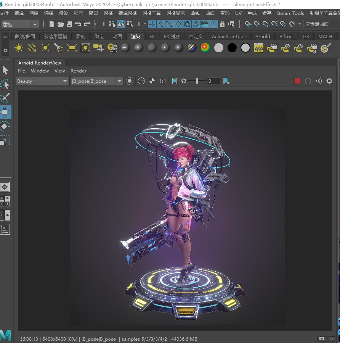Toggle the curves selection mask
The width and height of the screenshot is (340, 343).
(x=170, y=24)
